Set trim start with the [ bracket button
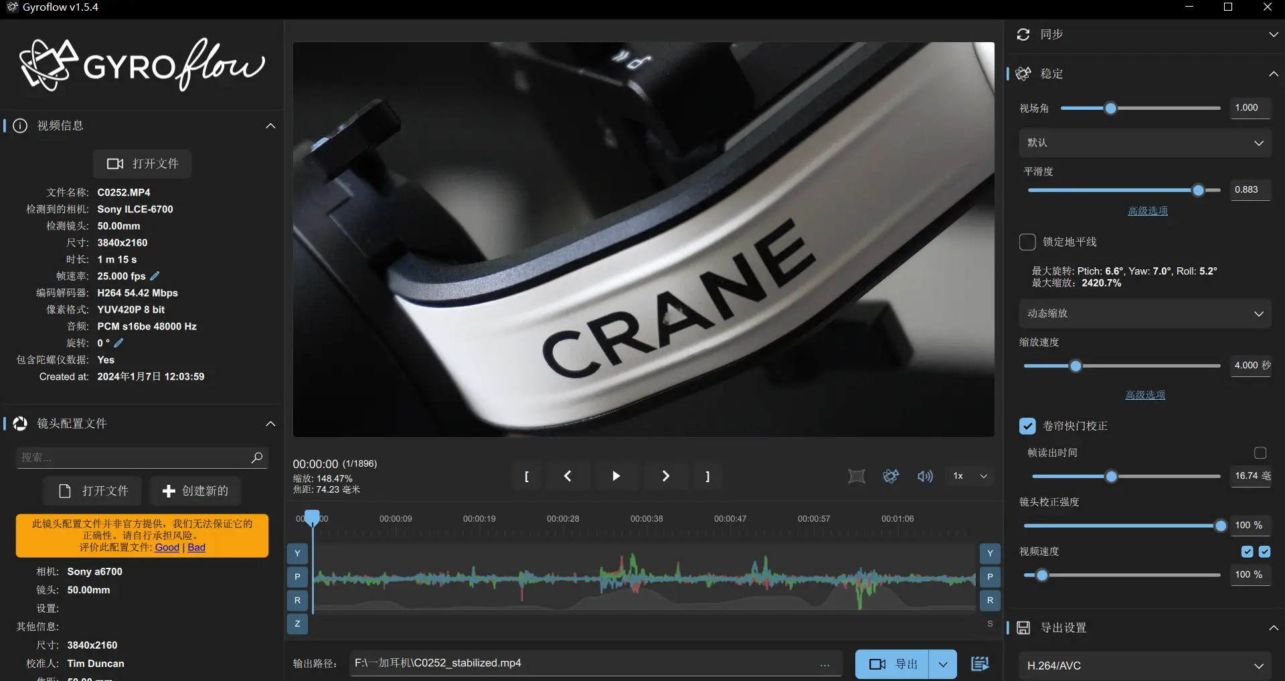This screenshot has width=1285, height=681. pyautogui.click(x=527, y=476)
